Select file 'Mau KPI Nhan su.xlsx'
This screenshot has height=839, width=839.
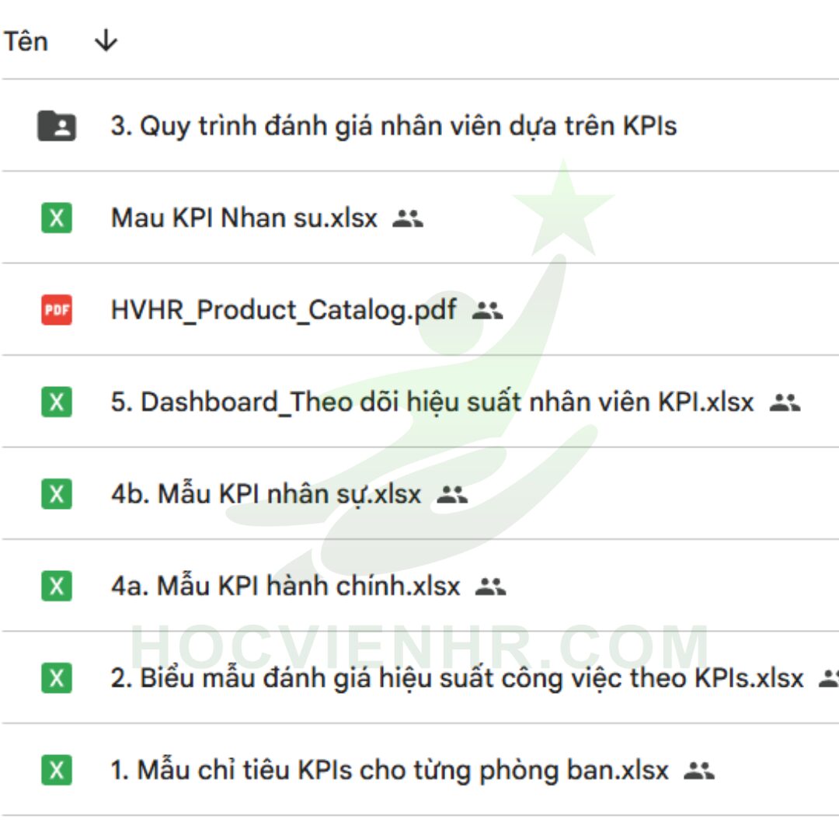[244, 218]
